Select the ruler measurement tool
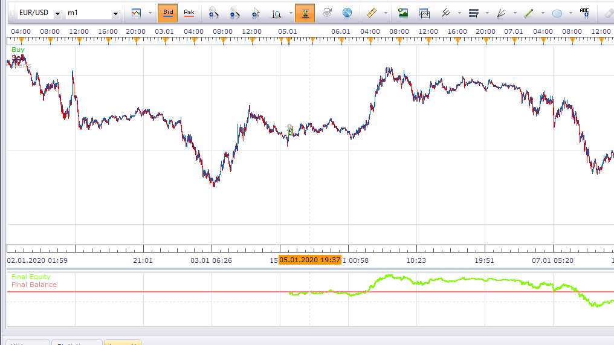Viewport: 614px width, 345px height. pos(371,13)
